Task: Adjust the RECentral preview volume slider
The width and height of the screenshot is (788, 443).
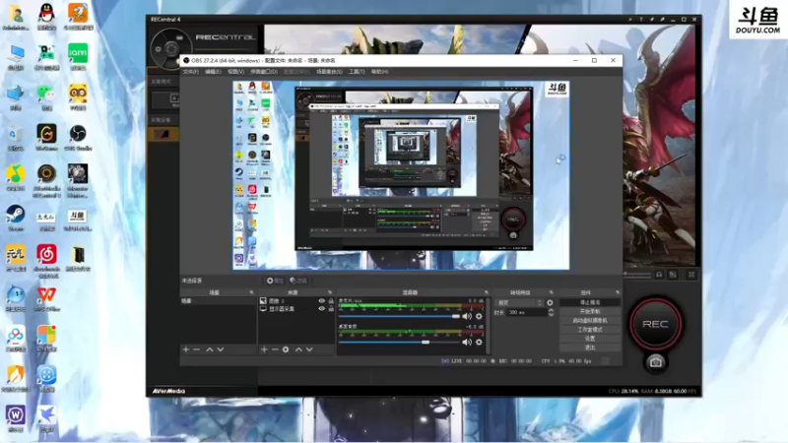Action: pyautogui.click(x=637, y=275)
